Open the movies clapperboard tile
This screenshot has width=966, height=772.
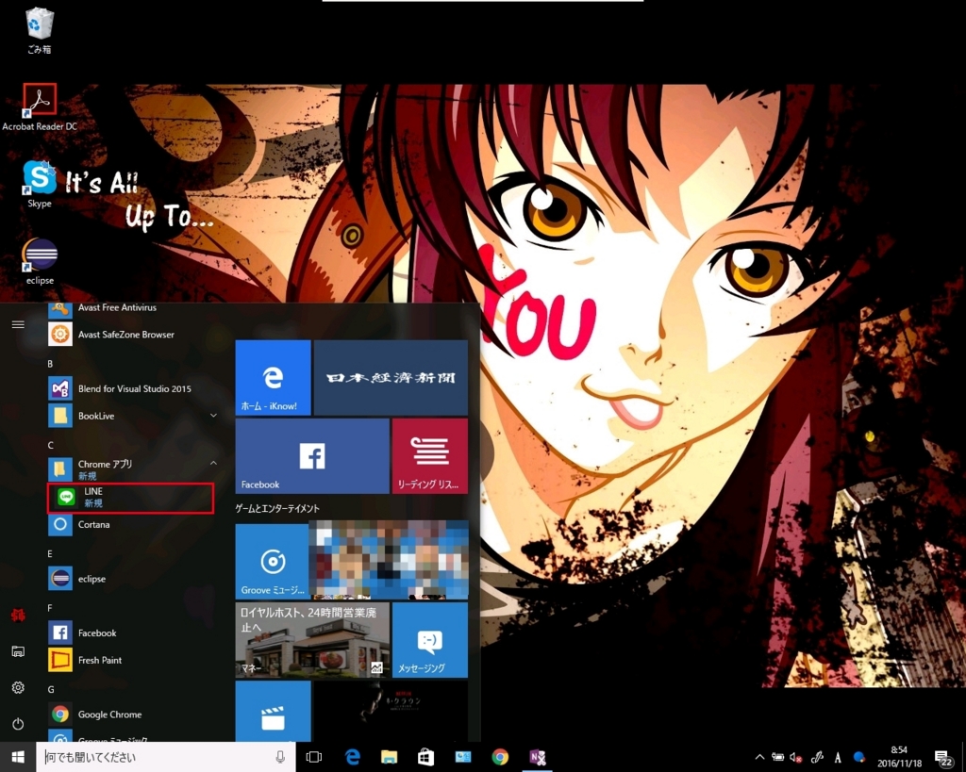[273, 711]
